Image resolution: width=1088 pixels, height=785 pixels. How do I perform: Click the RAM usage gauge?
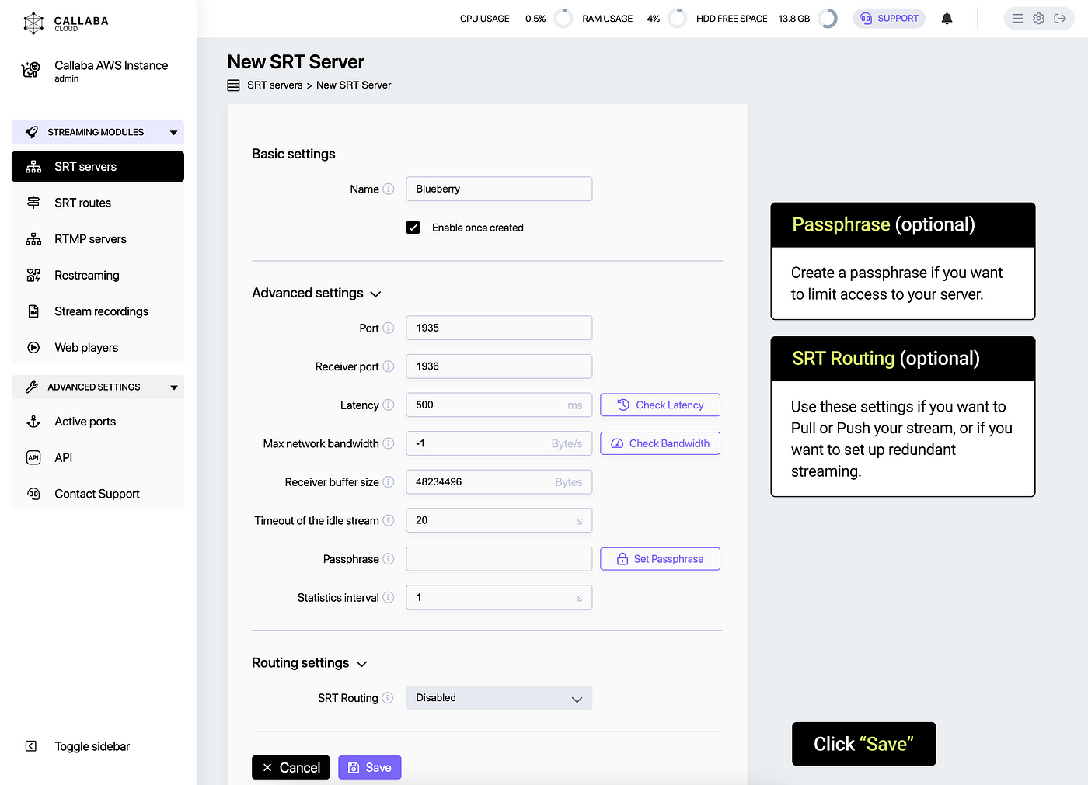678,19
